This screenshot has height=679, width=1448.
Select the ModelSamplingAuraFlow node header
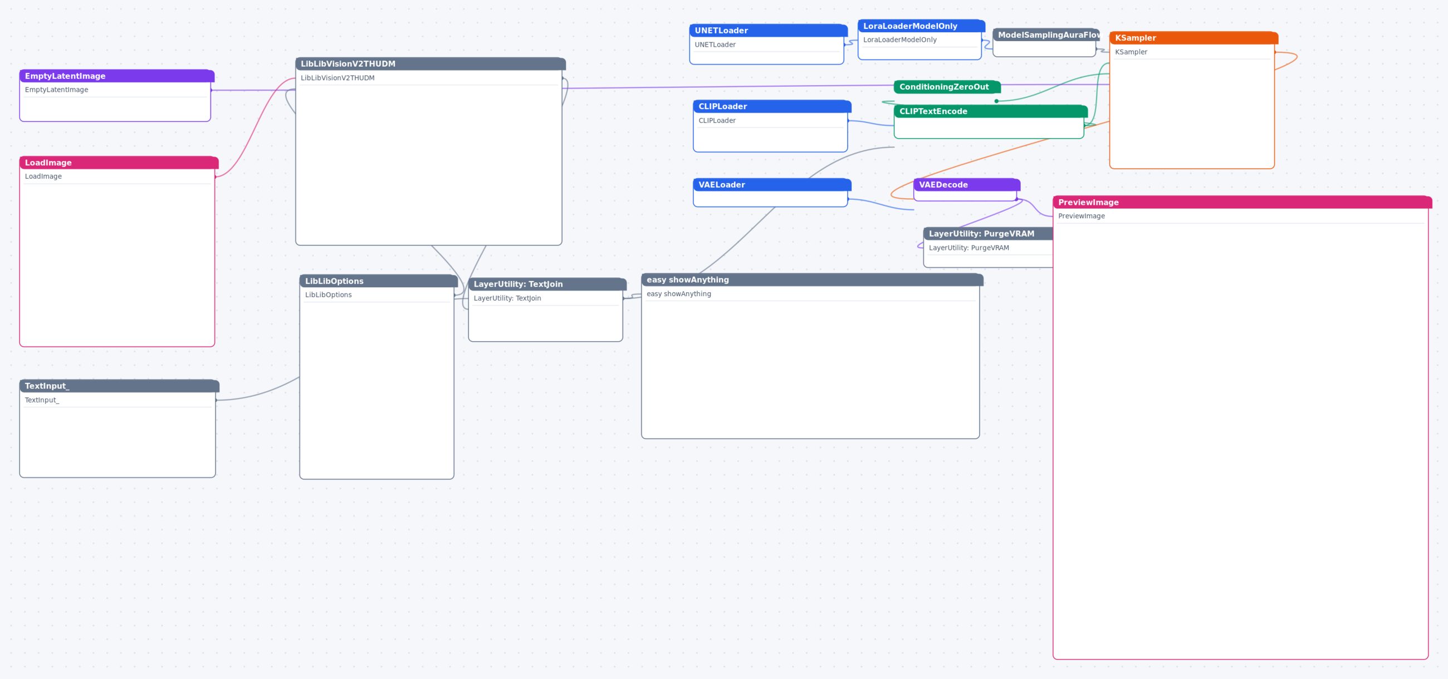tap(1046, 35)
